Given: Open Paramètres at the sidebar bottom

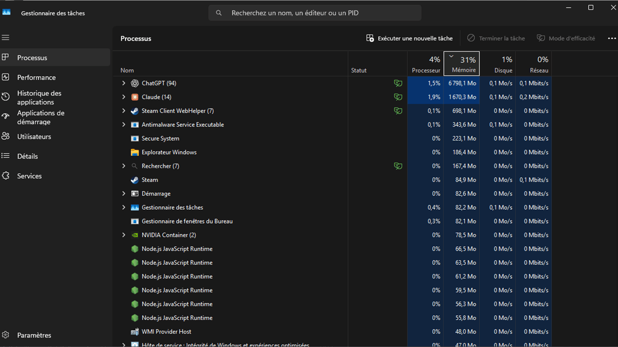Looking at the screenshot, I should tap(55, 335).
